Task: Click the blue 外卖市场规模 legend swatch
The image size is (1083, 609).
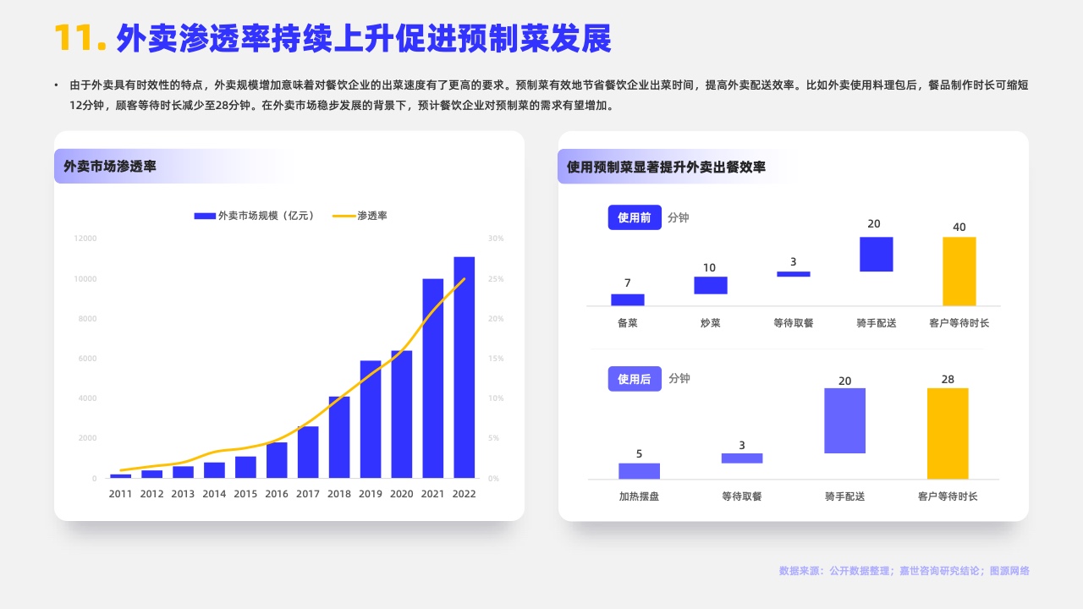Action: 205,217
